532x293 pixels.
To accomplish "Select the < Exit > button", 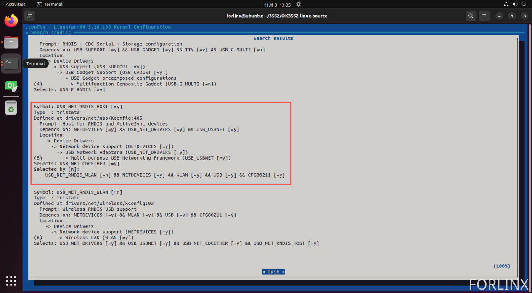I will [x=273, y=271].
